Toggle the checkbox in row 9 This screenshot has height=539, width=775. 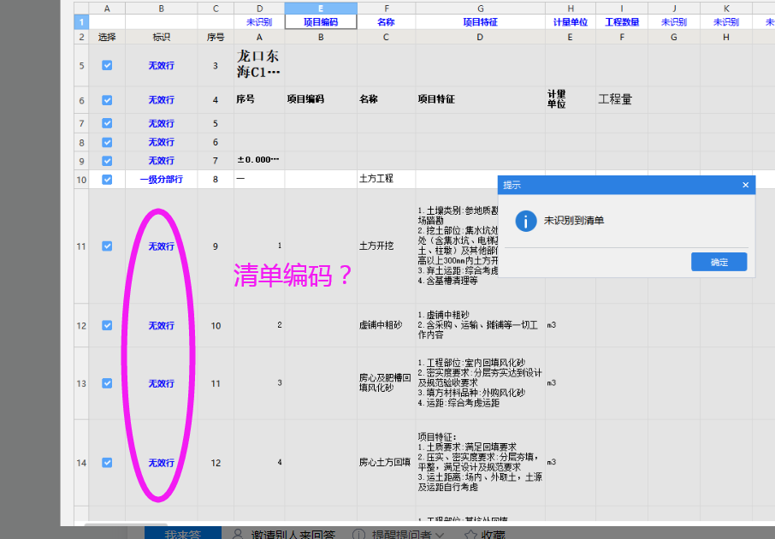click(x=107, y=161)
